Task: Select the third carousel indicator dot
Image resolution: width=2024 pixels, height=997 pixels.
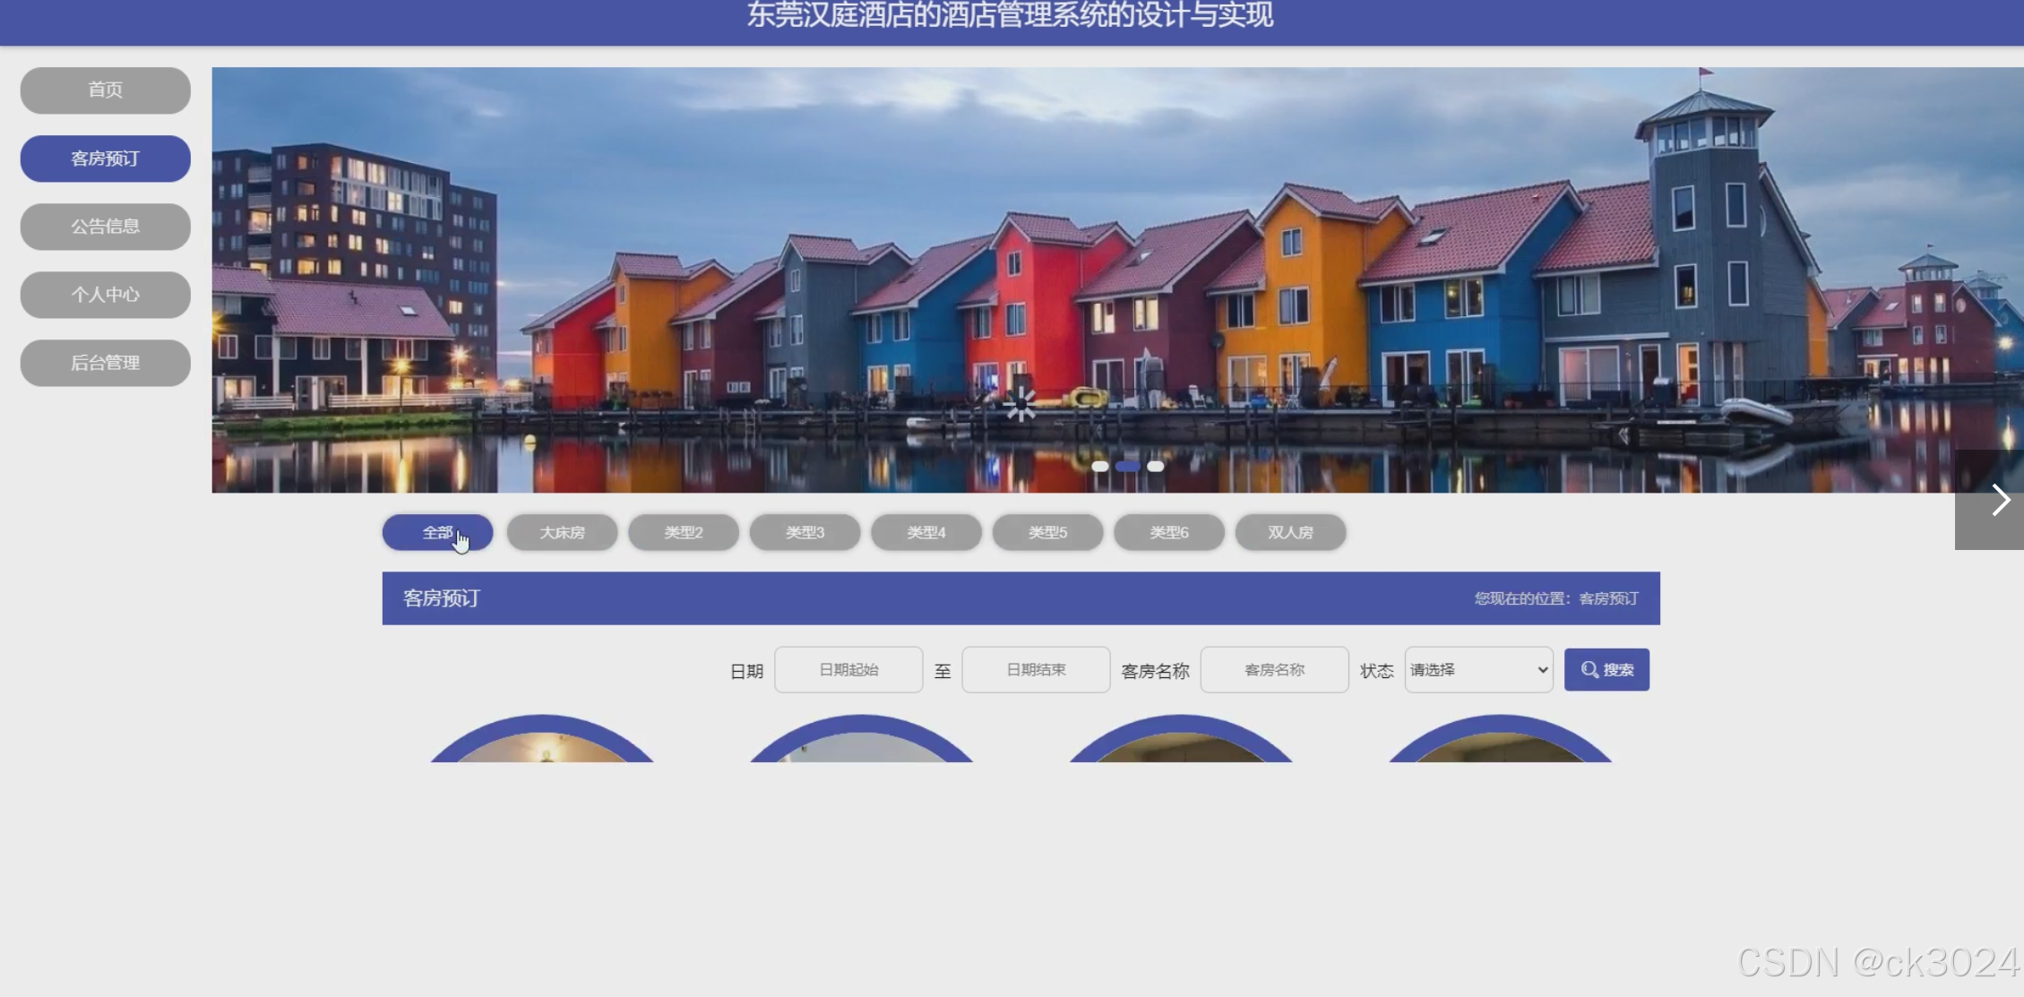Action: coord(1156,466)
